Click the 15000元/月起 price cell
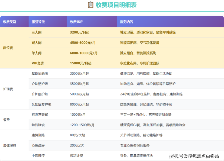The width and height of the screenshot is (224, 161). [81, 63]
